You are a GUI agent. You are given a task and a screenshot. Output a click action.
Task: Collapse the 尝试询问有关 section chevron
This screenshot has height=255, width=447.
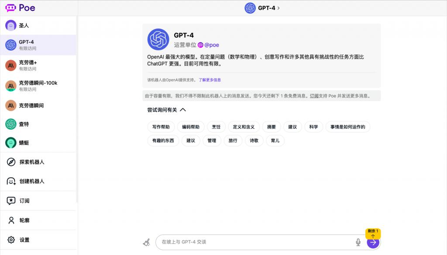[x=183, y=110]
